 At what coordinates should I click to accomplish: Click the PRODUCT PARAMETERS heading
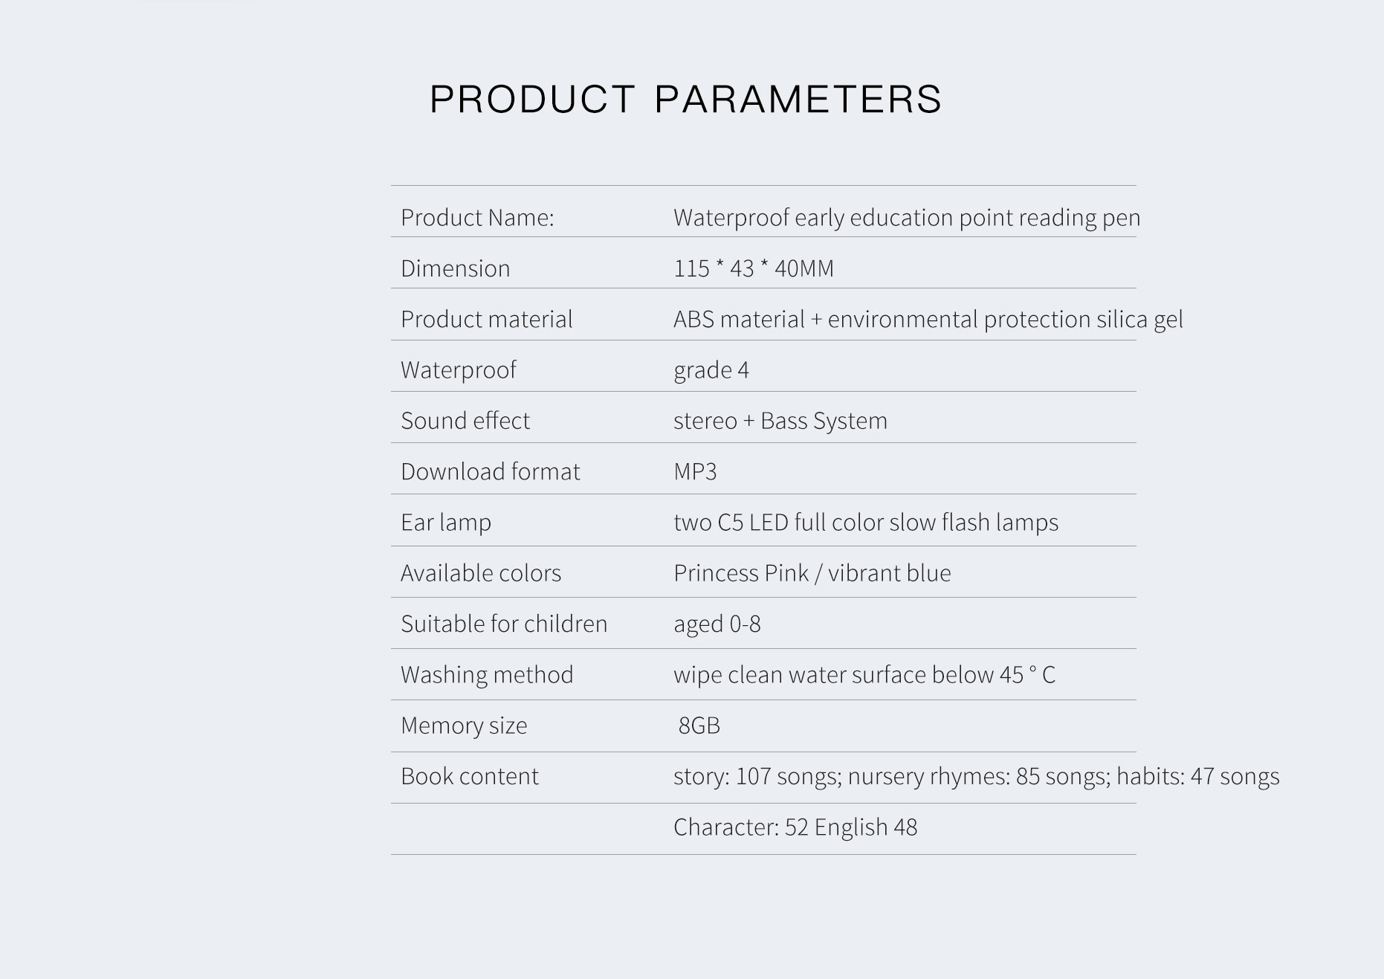pos(685,99)
